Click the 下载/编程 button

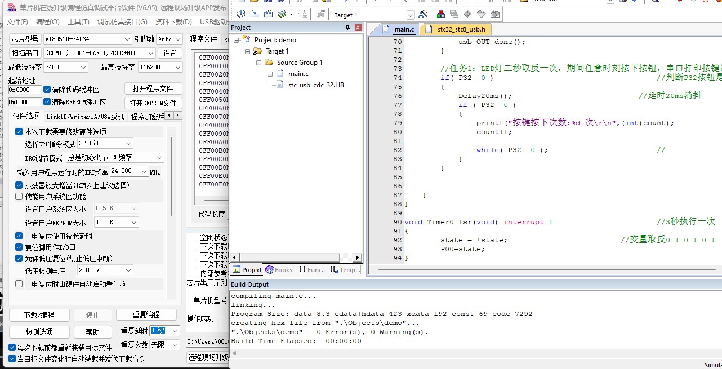click(x=39, y=315)
